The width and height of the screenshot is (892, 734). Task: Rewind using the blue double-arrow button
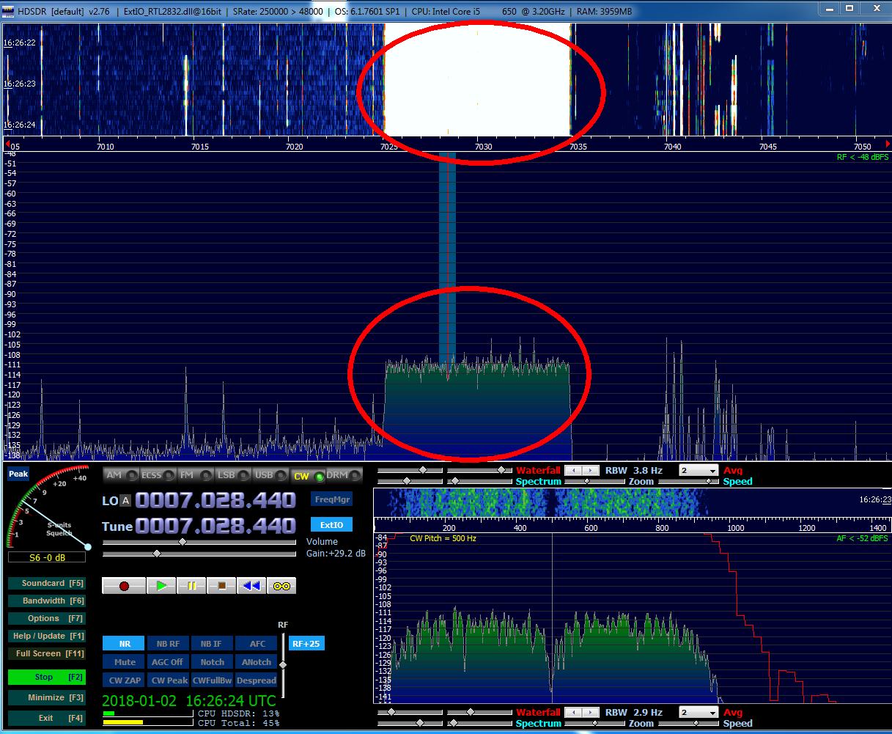[x=251, y=586]
